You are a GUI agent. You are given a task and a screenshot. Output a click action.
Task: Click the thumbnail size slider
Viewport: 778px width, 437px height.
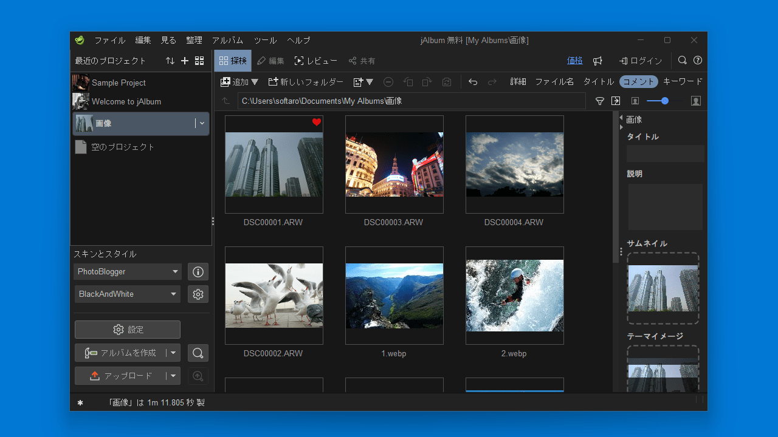click(x=665, y=101)
